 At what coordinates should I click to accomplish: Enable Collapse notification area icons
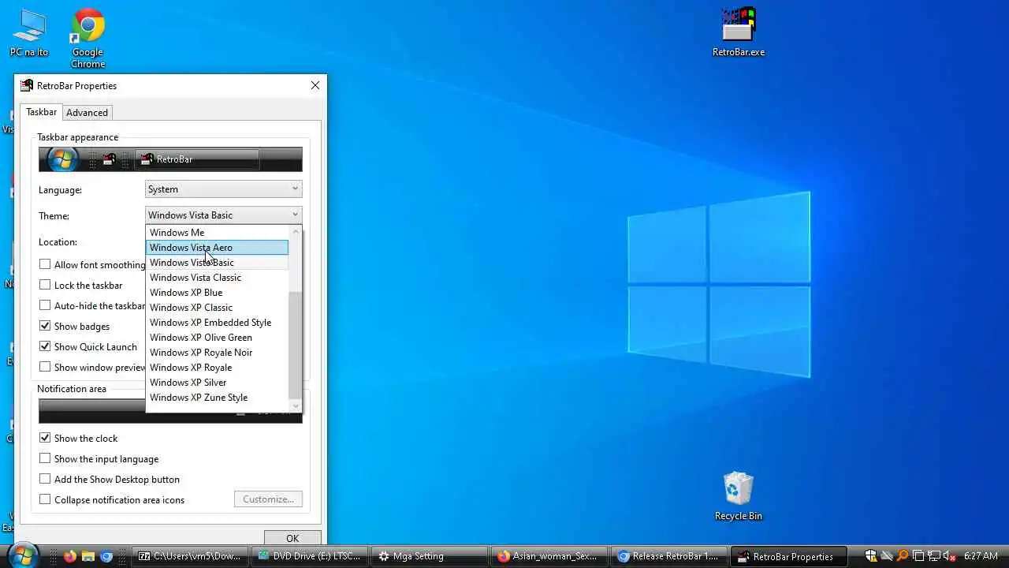tap(45, 499)
